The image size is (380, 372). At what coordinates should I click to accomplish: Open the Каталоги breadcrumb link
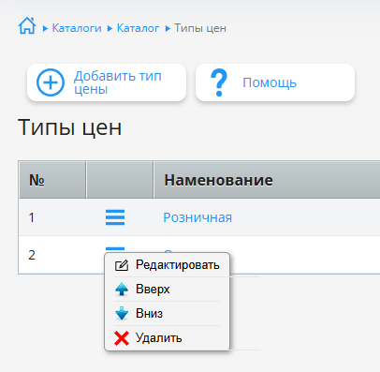click(77, 28)
